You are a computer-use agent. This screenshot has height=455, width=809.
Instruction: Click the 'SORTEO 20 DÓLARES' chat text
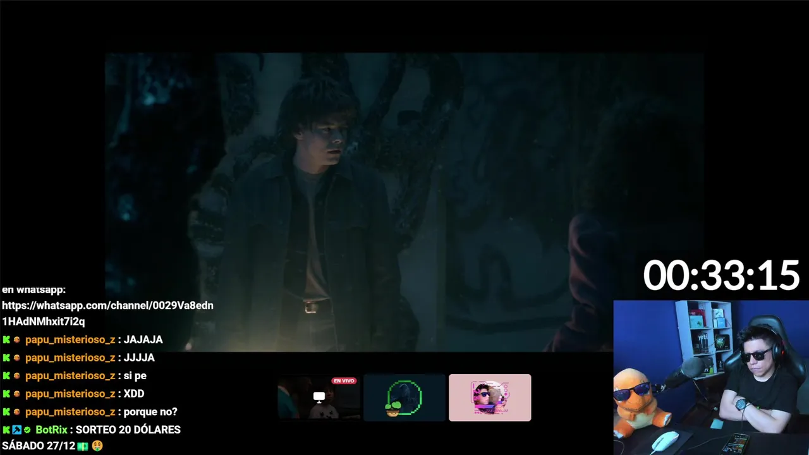pyautogui.click(x=128, y=430)
